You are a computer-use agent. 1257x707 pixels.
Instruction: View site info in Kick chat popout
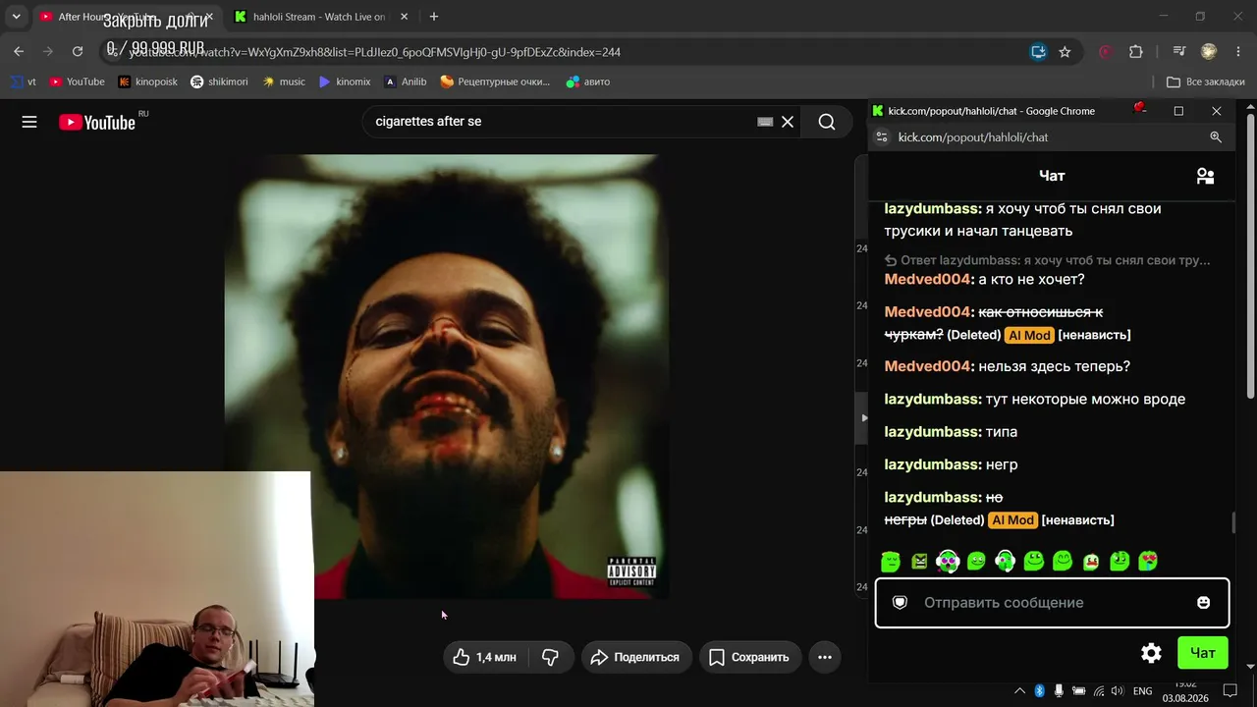pyautogui.click(x=882, y=137)
